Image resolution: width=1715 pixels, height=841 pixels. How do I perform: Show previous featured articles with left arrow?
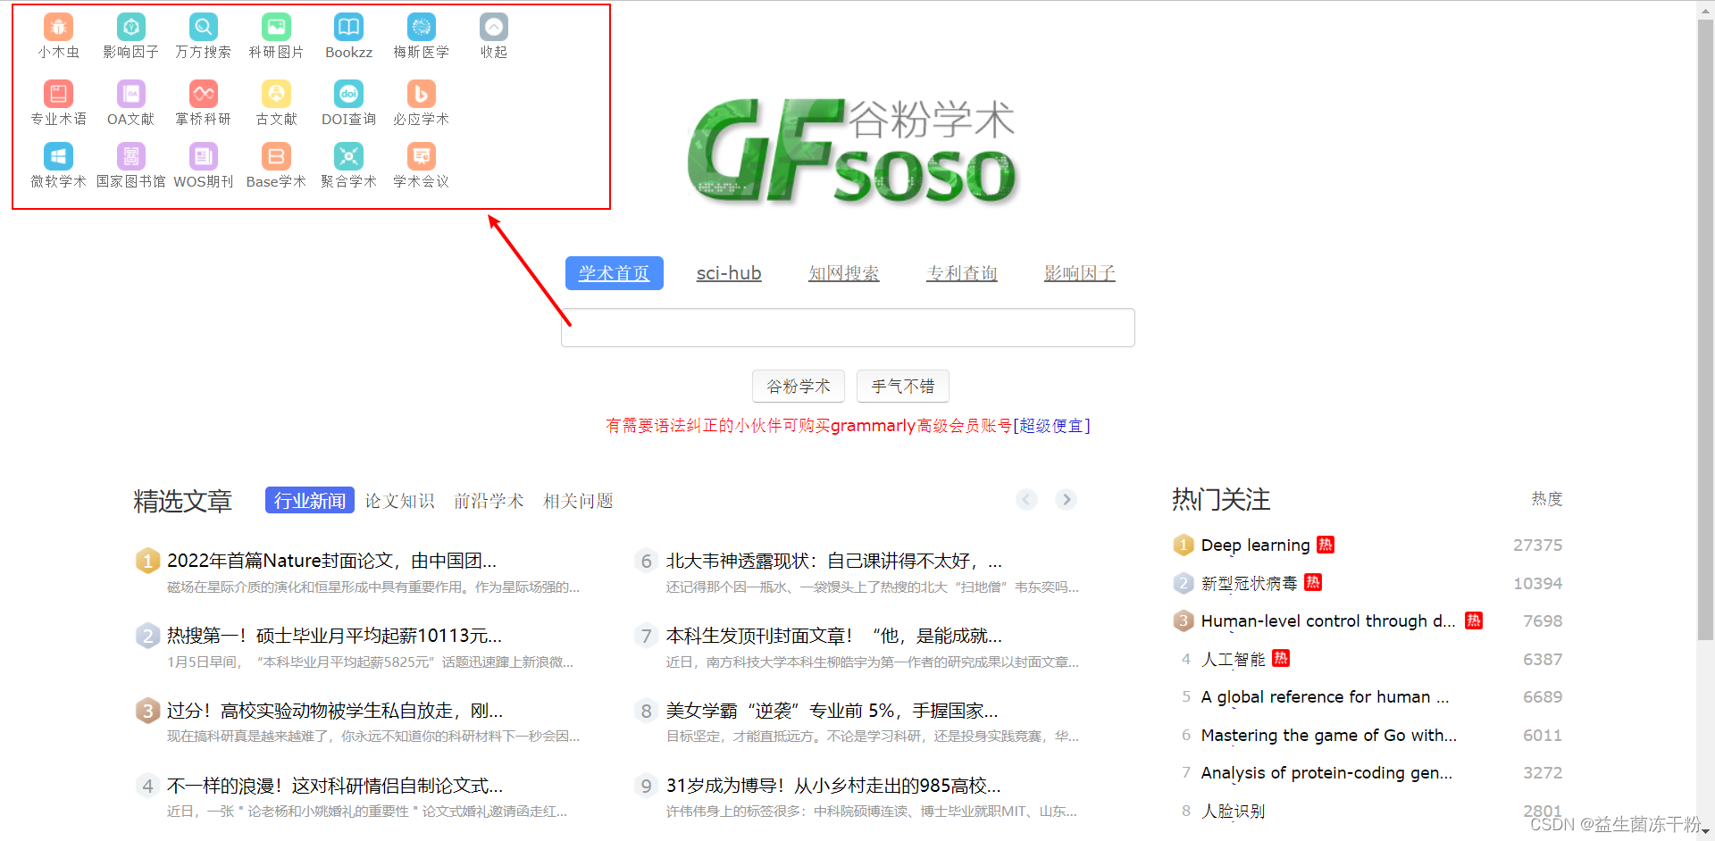(x=1026, y=499)
